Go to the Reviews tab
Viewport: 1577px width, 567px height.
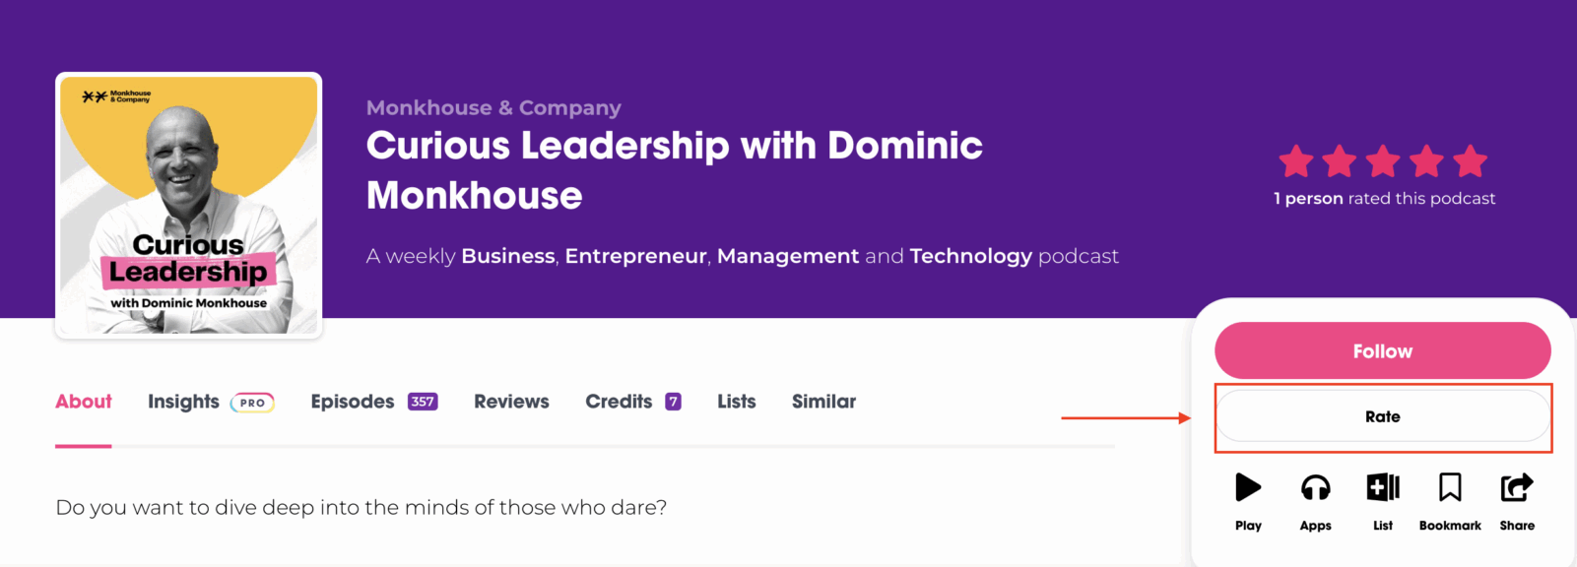(x=511, y=402)
